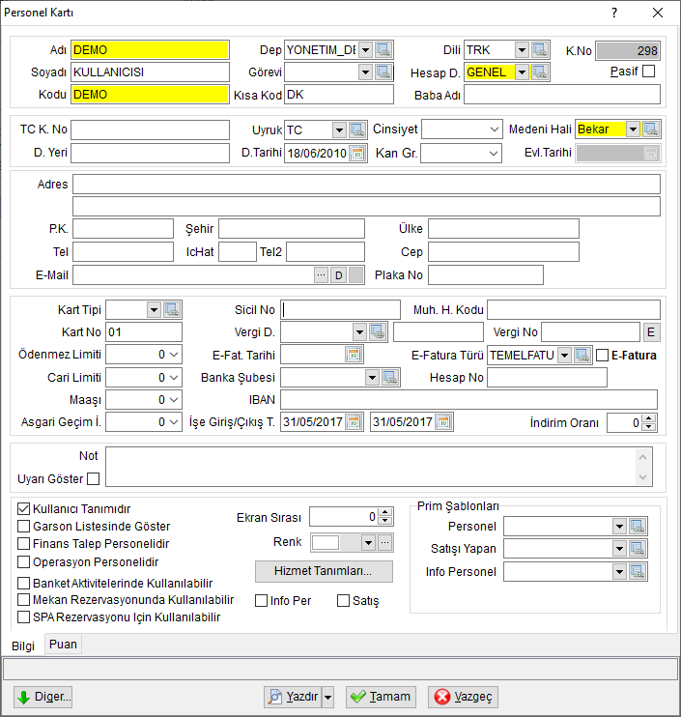Screen dimensions: 681x717
Task: Click the E-Mail ellipsis browse button
Action: tap(322, 274)
